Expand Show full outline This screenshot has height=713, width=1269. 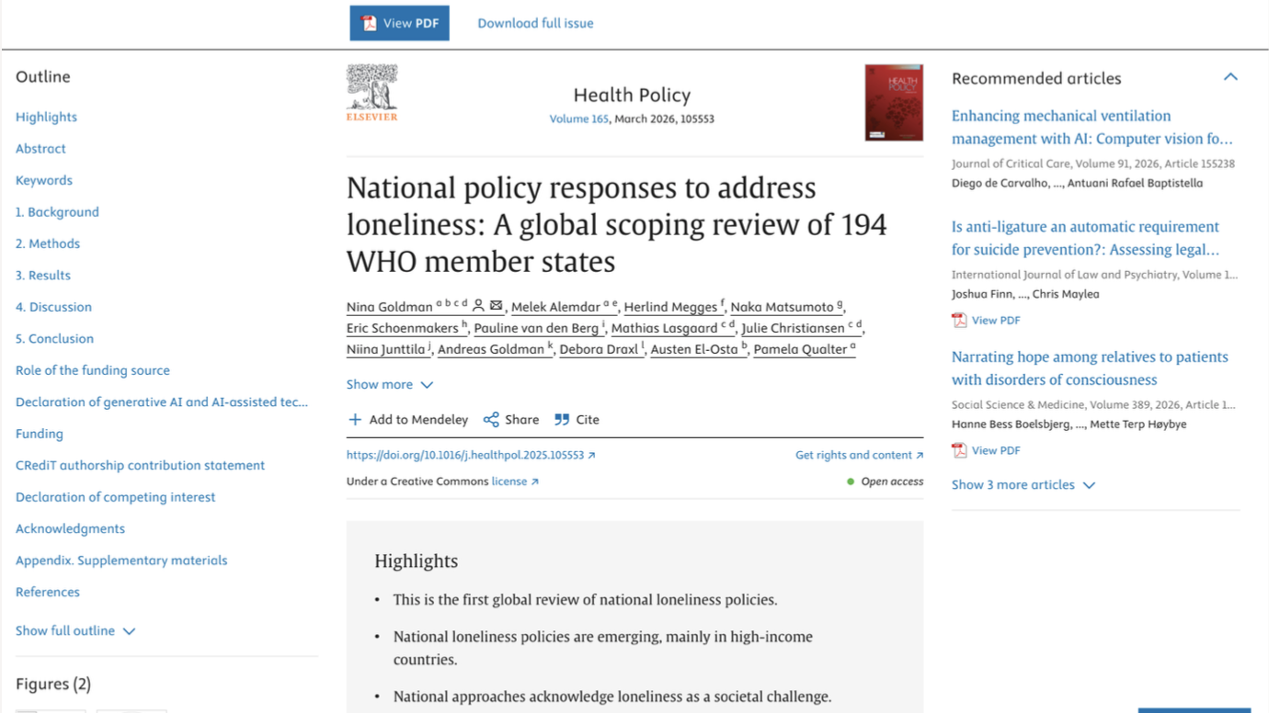75,630
